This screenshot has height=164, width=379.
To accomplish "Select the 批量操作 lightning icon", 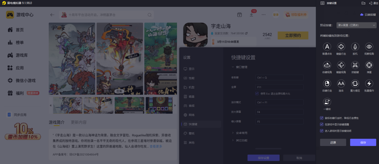I will [x=369, y=83].
